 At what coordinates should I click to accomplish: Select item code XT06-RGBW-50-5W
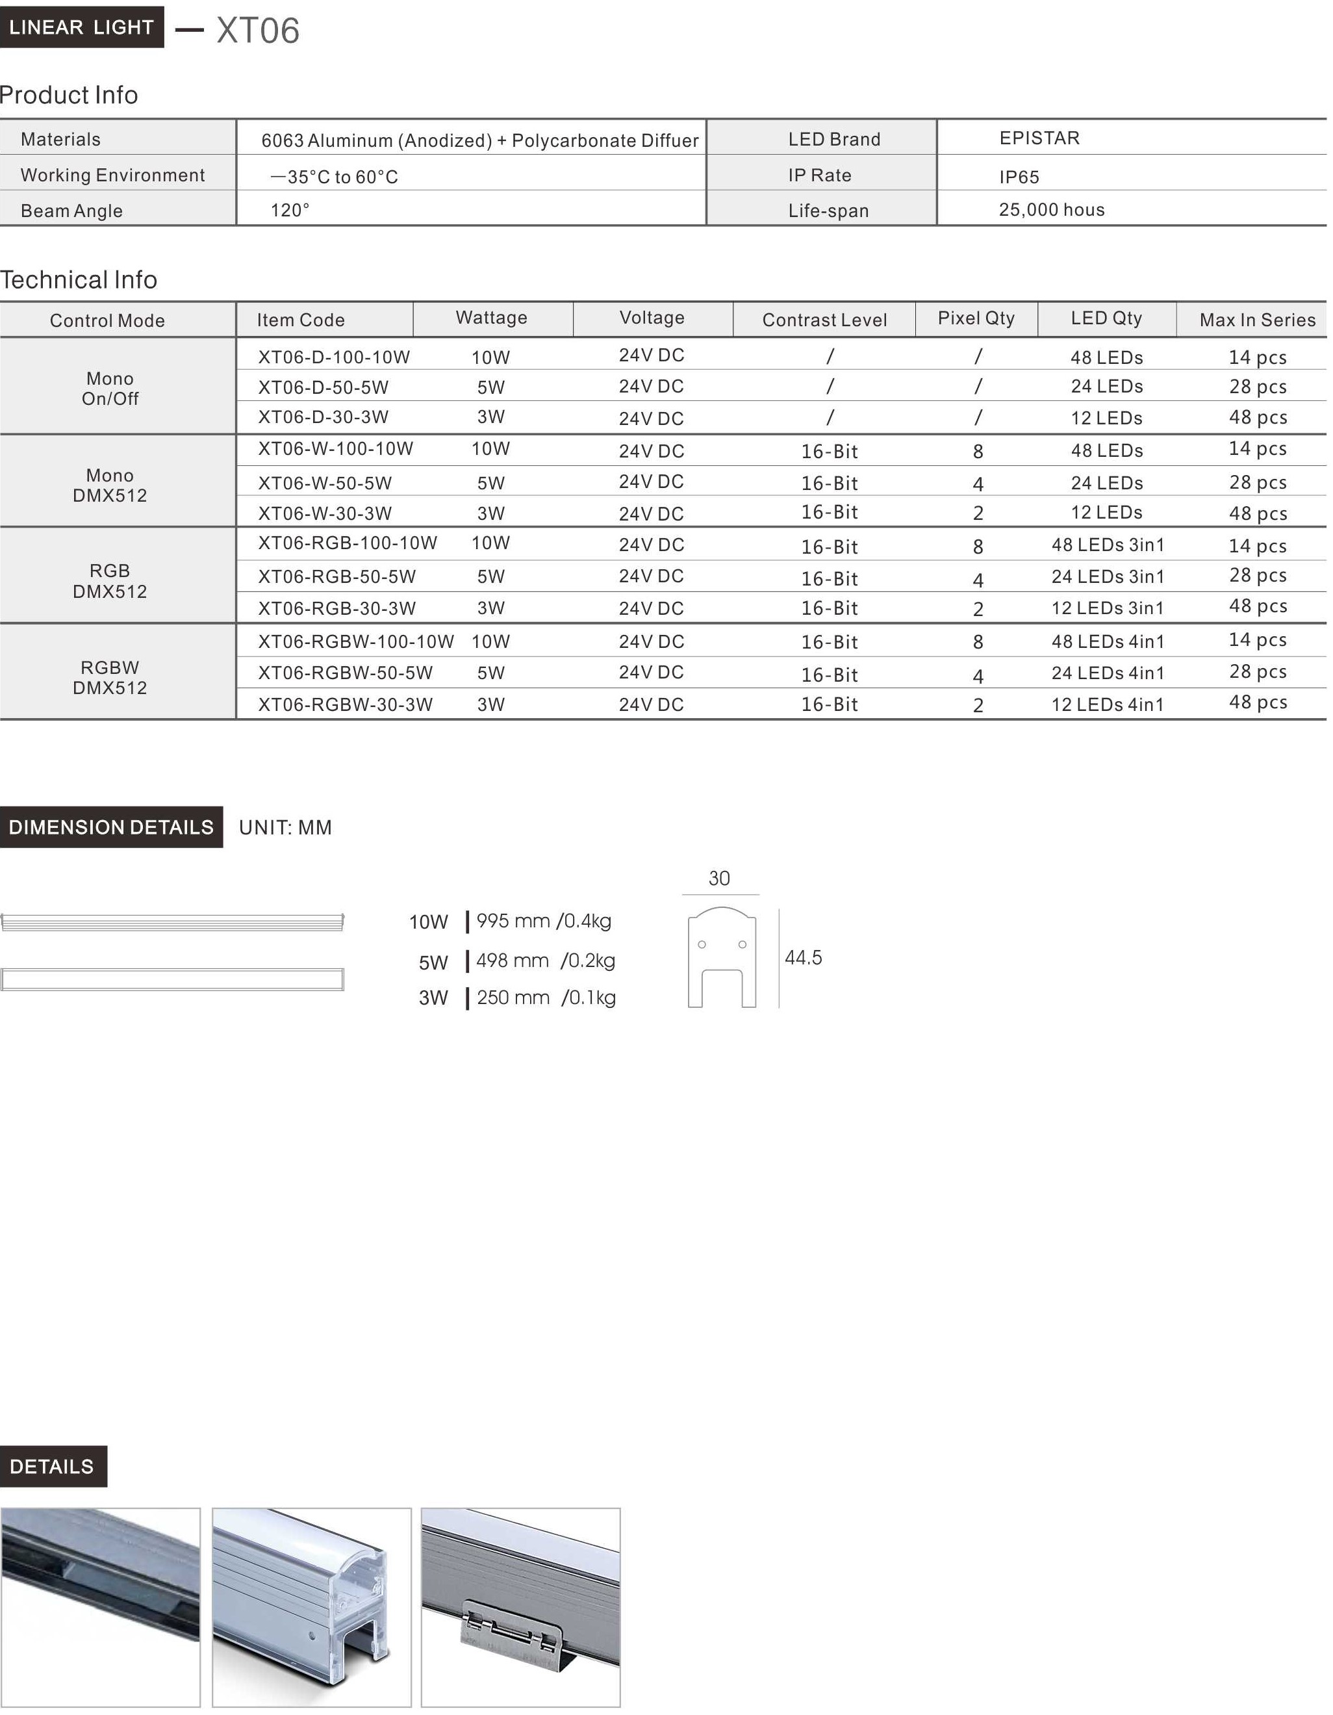tap(346, 673)
